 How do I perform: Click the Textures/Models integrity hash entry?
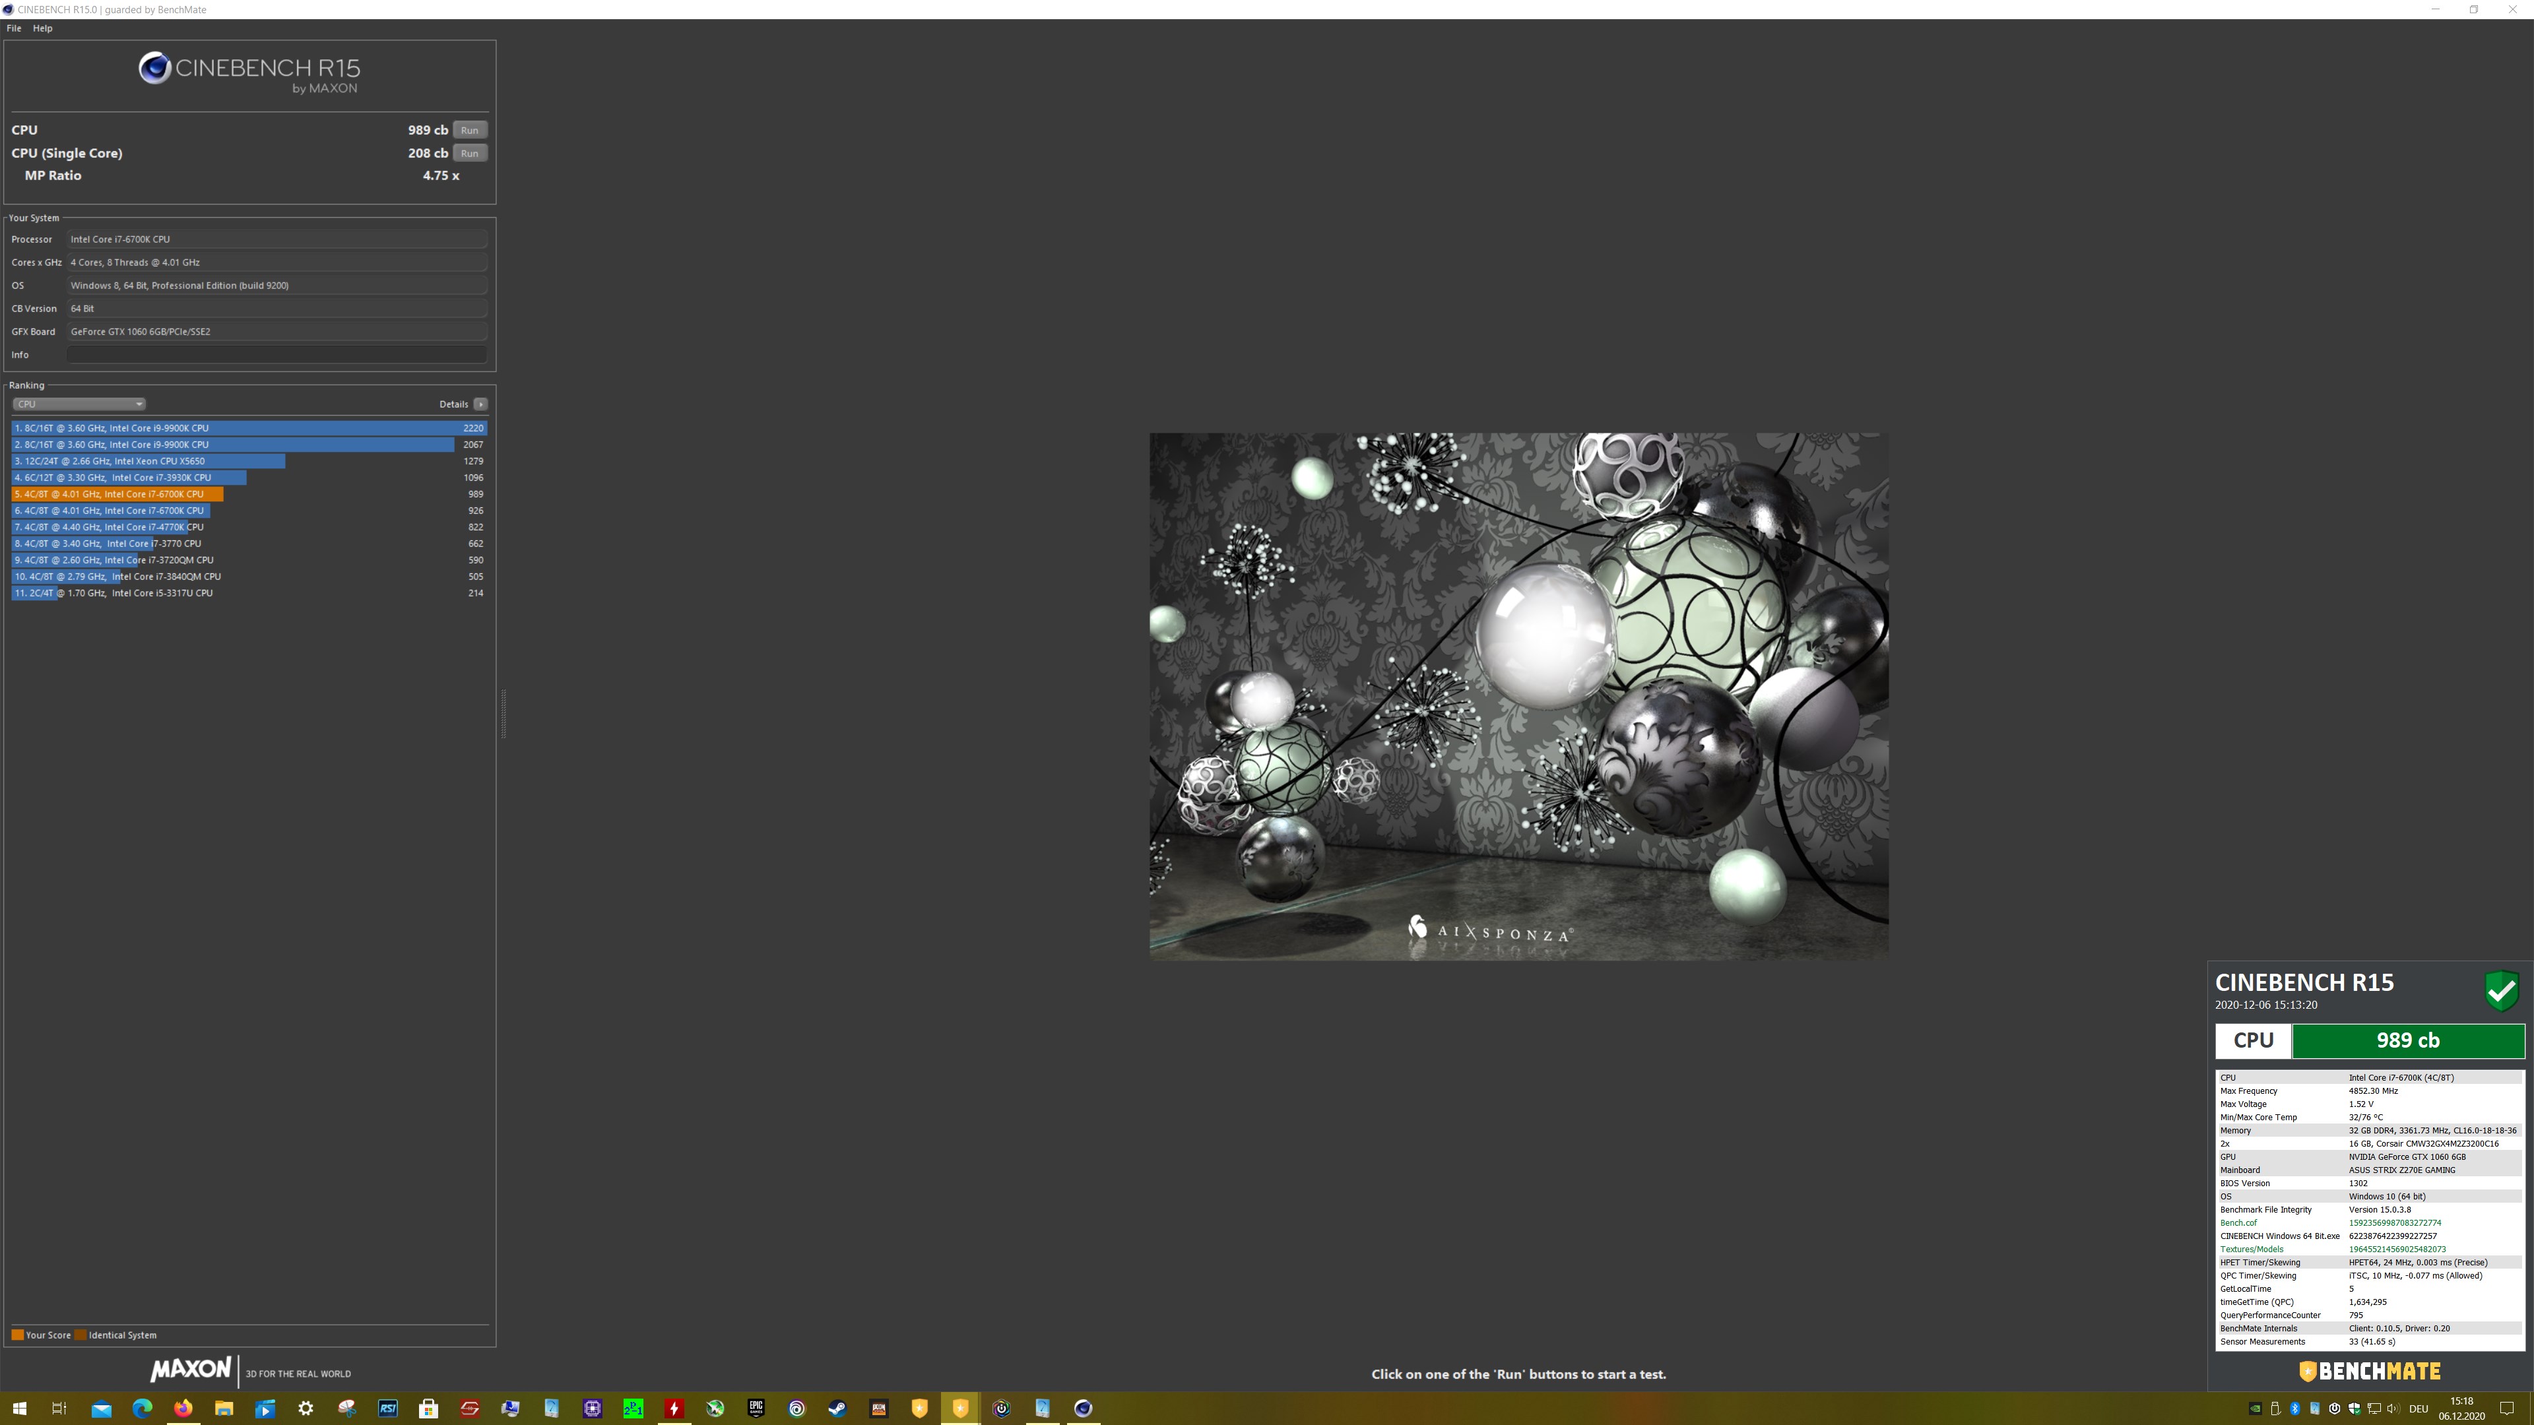point(2370,1250)
